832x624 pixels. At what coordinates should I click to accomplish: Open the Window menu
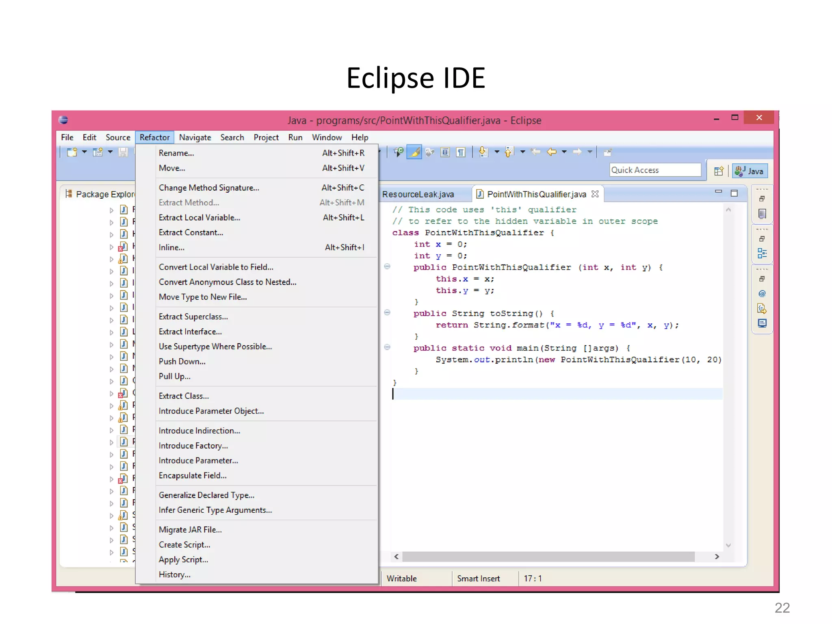(327, 137)
